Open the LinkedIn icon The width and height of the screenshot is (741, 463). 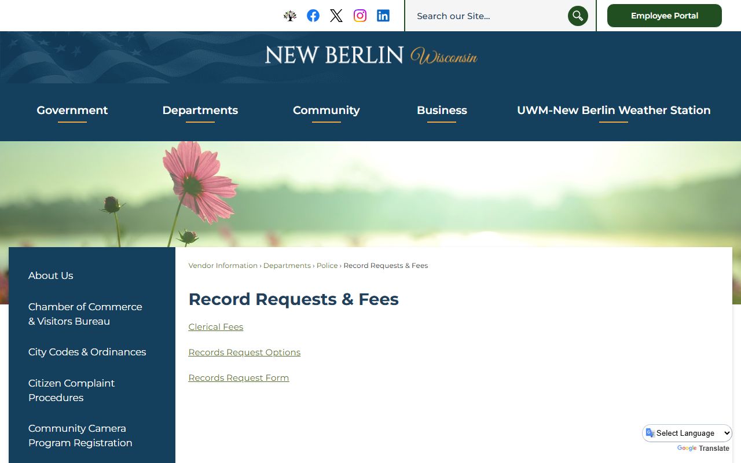coord(383,16)
